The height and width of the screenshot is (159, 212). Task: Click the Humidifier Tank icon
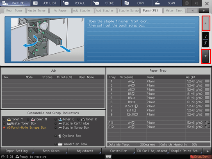tap(60, 144)
